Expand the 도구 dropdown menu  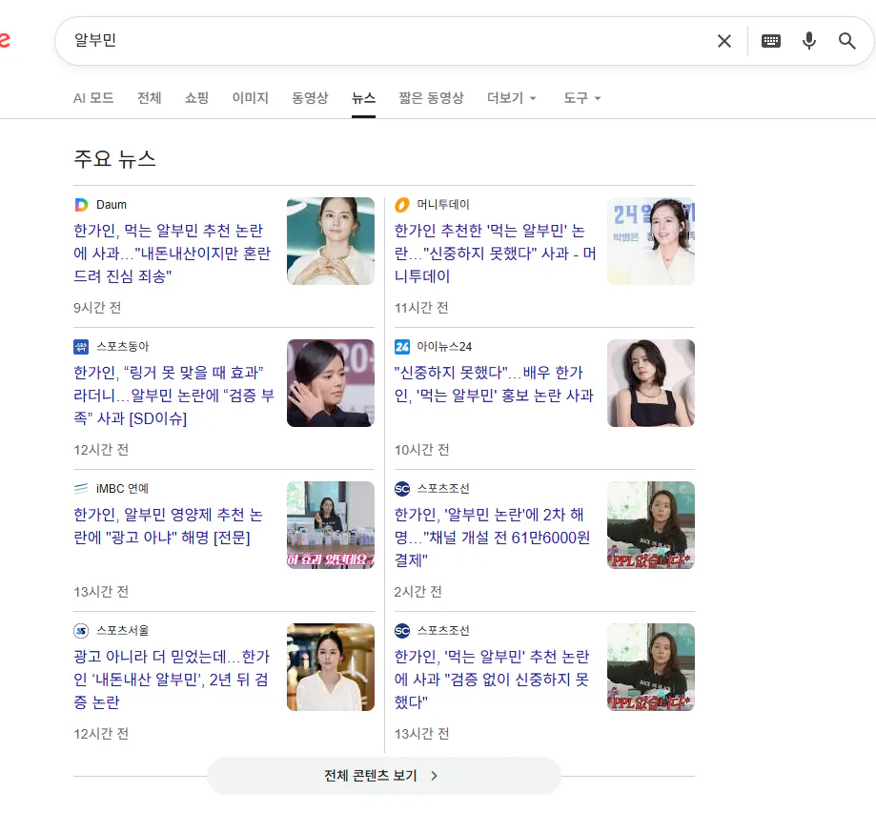tap(582, 98)
